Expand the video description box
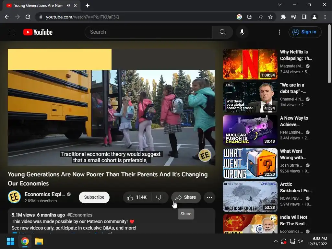Viewport: 332px width, 249px height. click(x=112, y=221)
